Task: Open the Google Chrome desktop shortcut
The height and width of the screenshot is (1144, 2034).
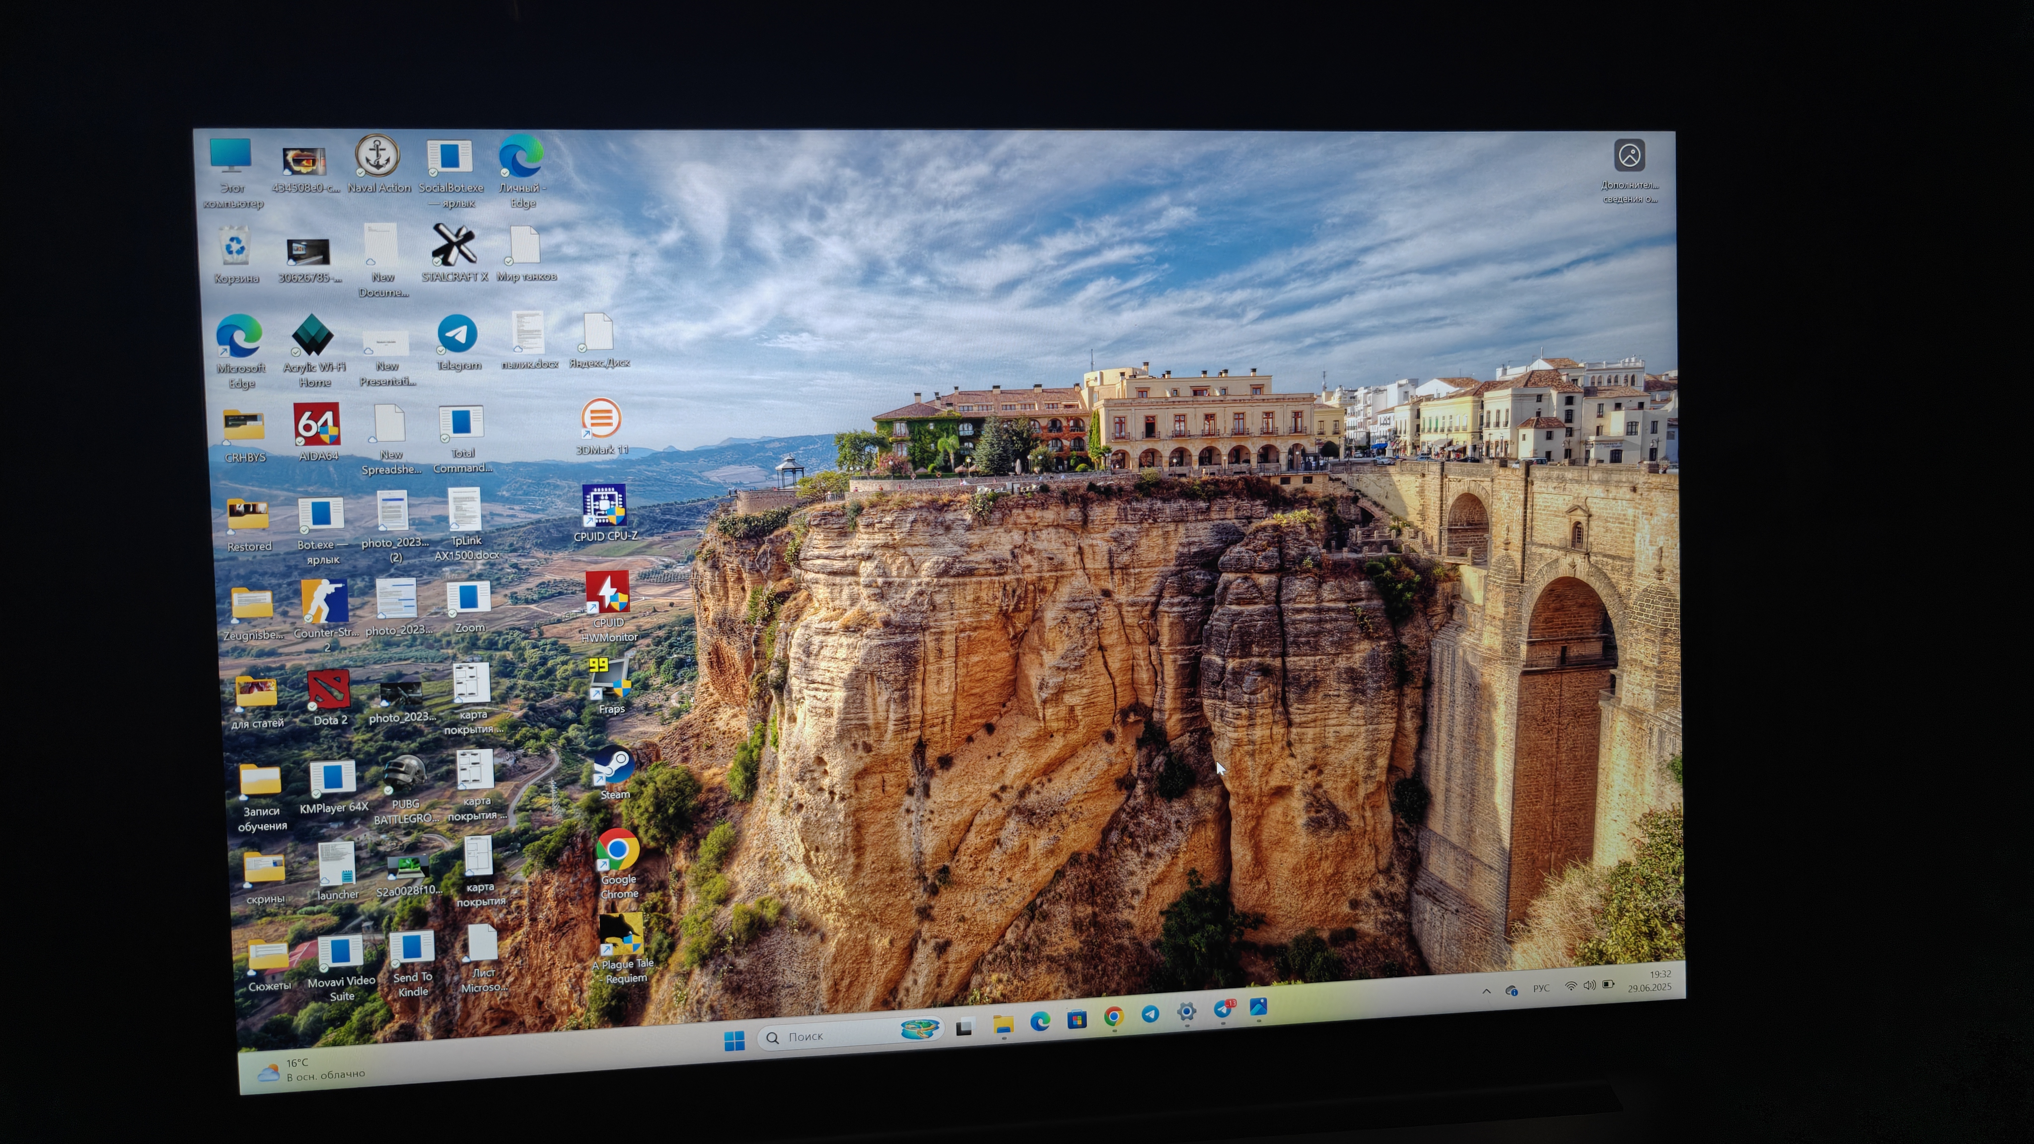Action: click(x=618, y=864)
